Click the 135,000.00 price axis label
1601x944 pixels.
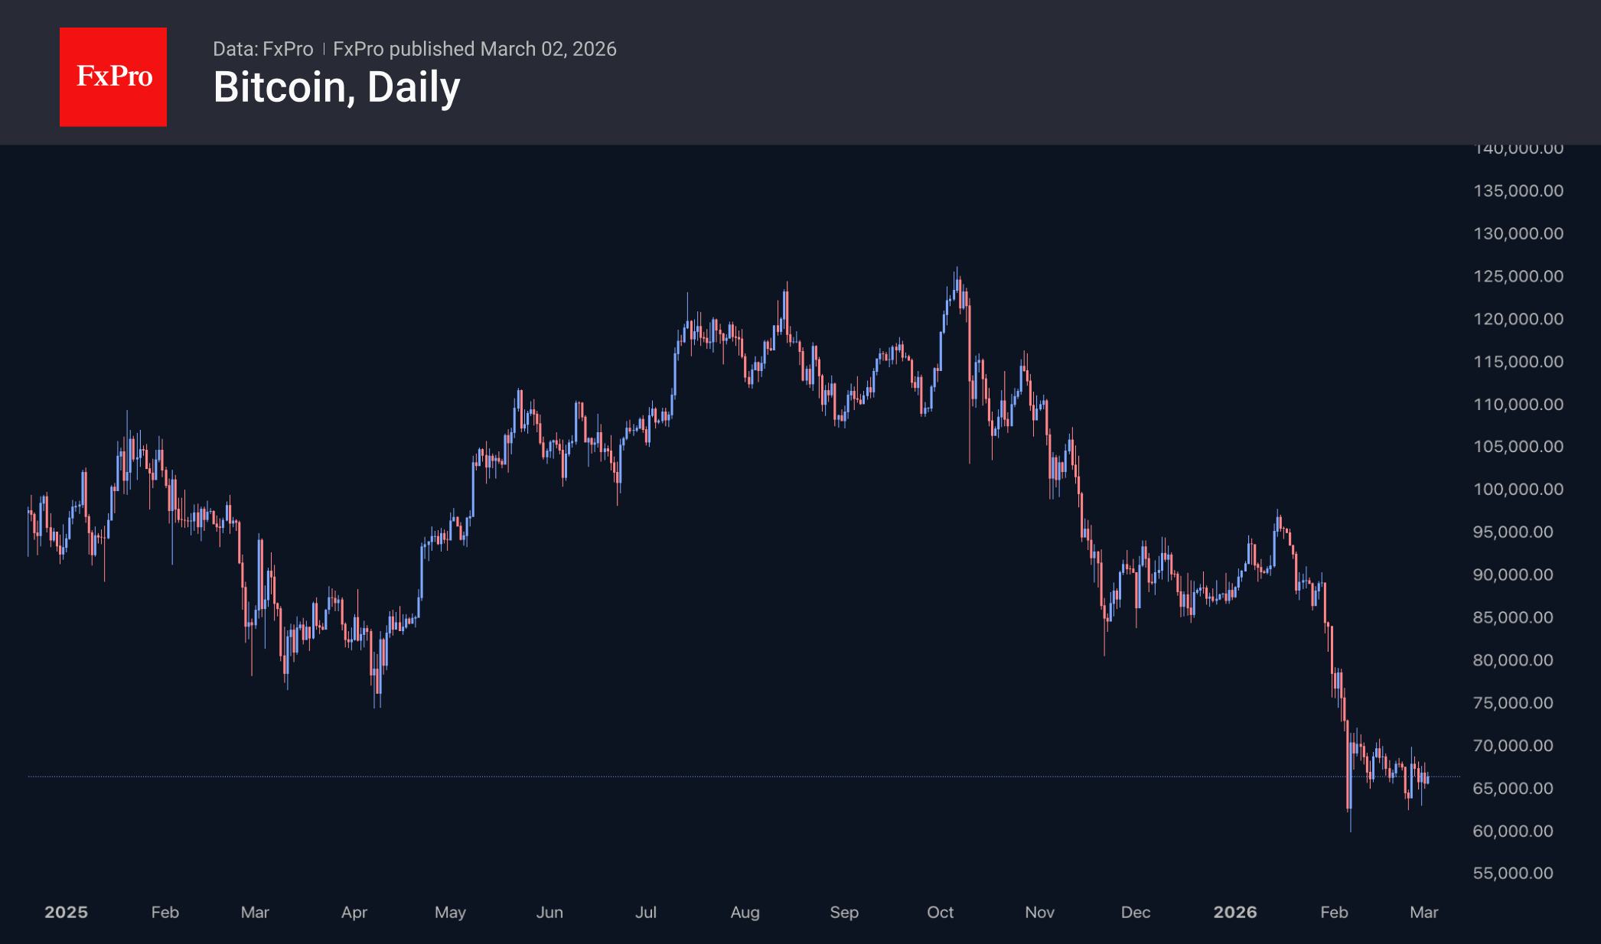pos(1518,190)
